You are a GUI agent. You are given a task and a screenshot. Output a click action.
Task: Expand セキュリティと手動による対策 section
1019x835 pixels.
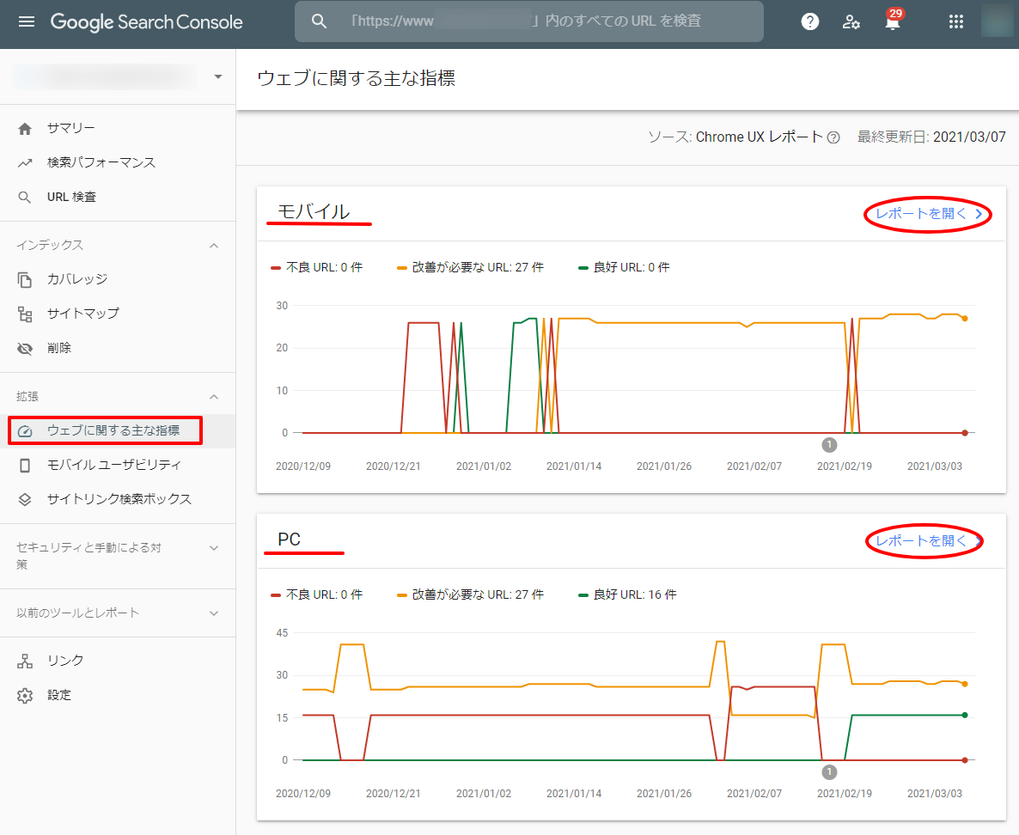pos(214,548)
